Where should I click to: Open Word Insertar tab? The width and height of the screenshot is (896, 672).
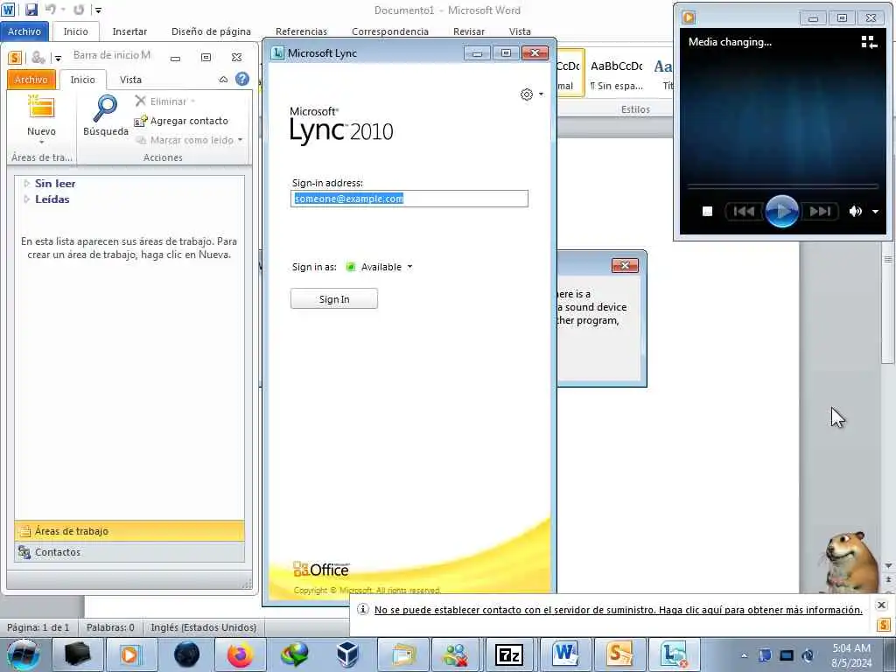129,31
